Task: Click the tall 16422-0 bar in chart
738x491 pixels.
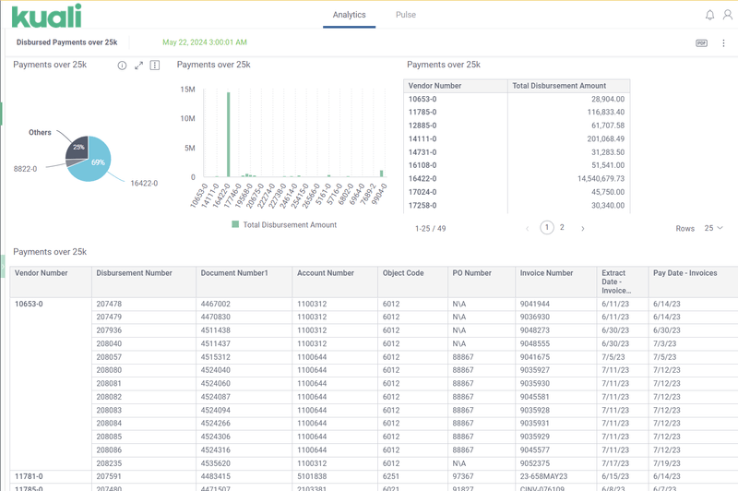Action: coord(228,135)
